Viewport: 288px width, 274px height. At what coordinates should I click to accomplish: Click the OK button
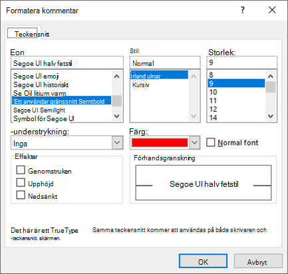click(x=203, y=261)
